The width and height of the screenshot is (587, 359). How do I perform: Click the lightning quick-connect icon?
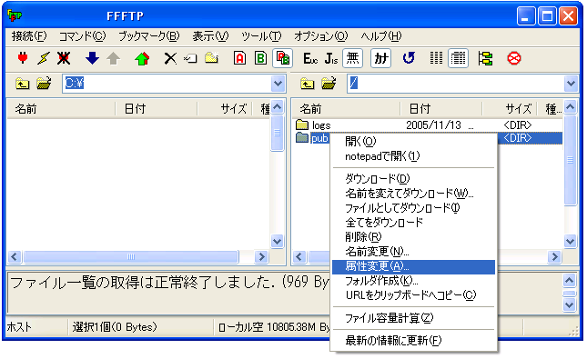click(44, 58)
